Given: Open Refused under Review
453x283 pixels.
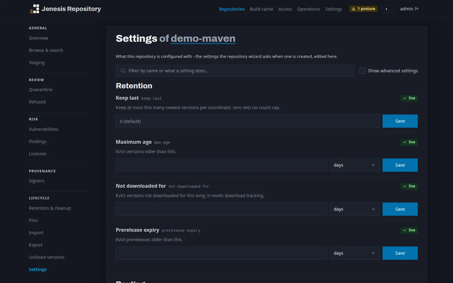Looking at the screenshot, I should (x=37, y=102).
